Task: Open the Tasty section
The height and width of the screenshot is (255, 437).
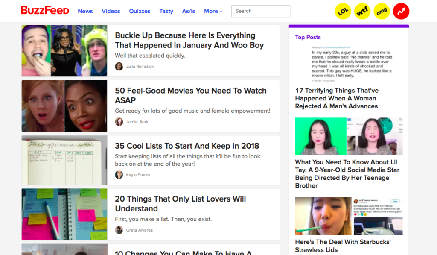Action: (166, 11)
